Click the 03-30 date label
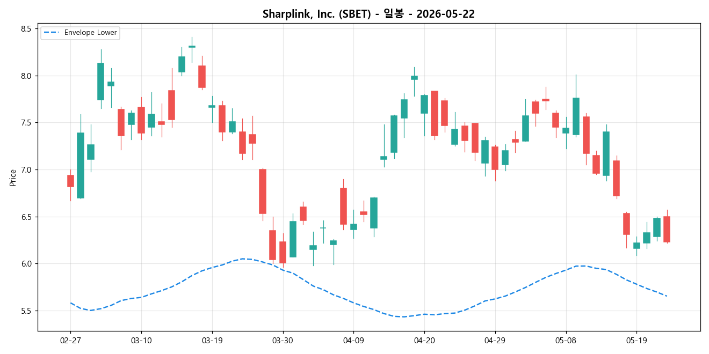 (x=283, y=340)
